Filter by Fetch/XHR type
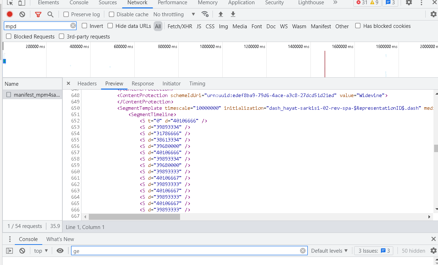Image resolution: width=438 pixels, height=265 pixels. [x=180, y=26]
